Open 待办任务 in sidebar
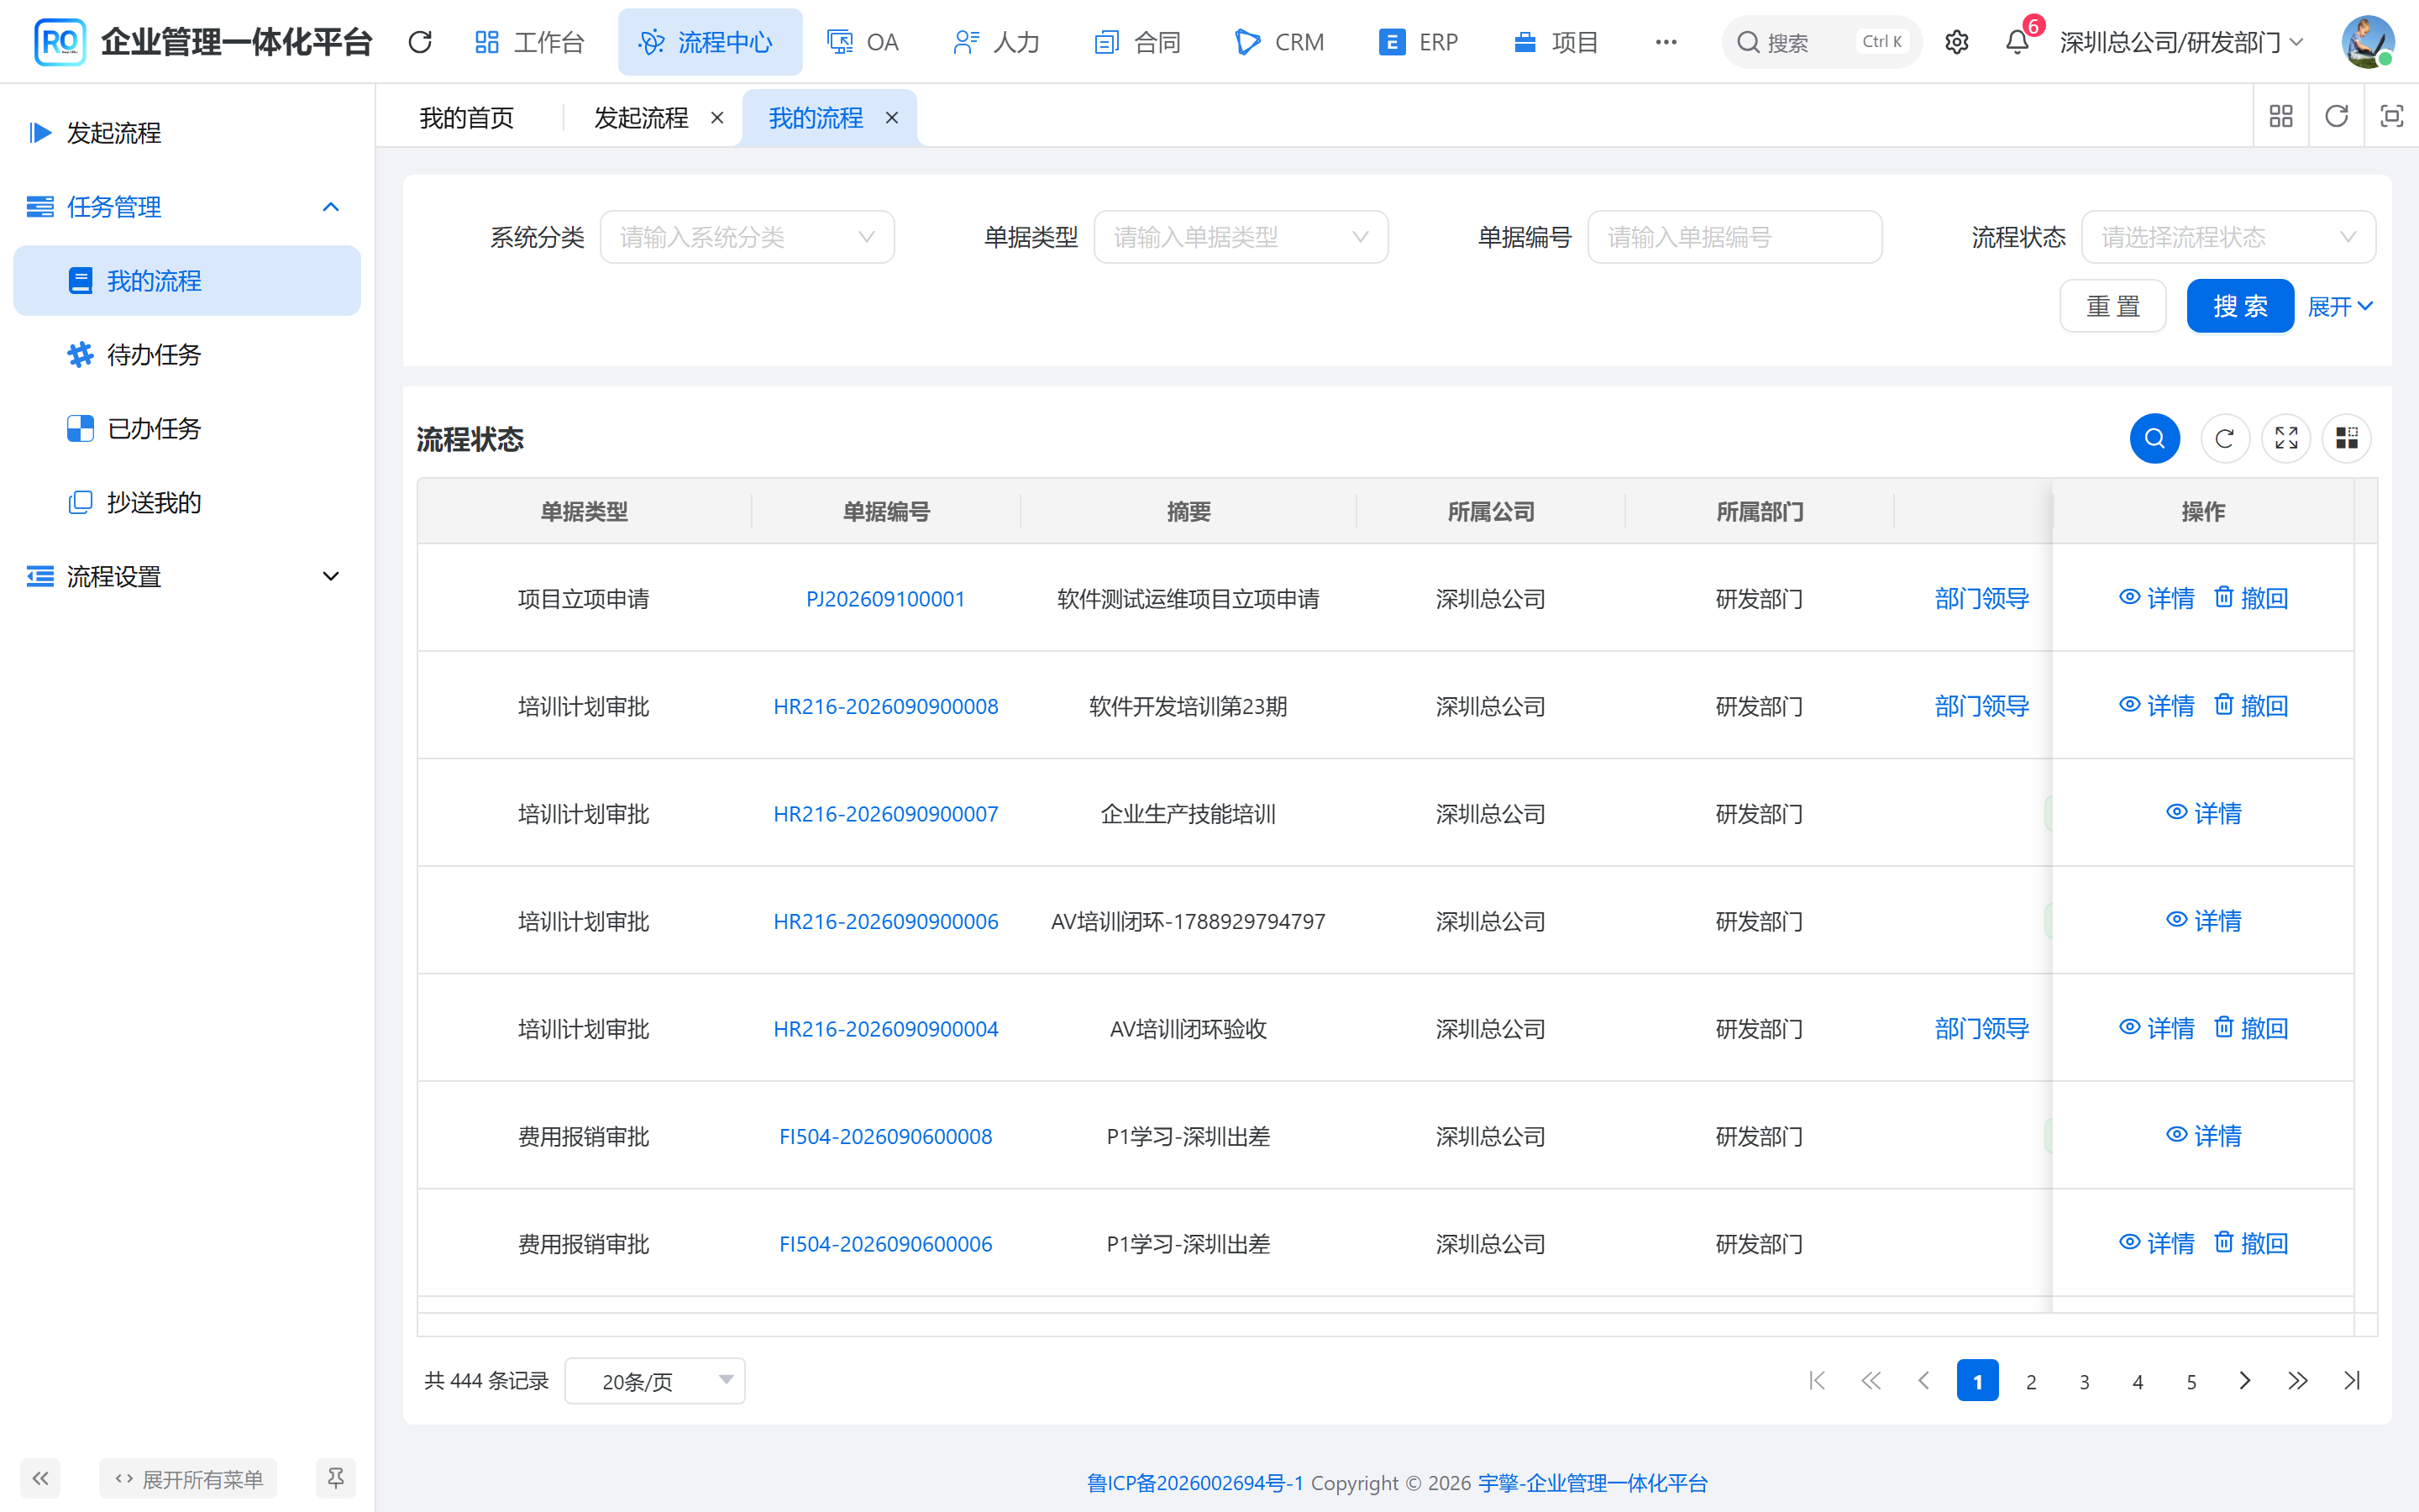This screenshot has width=2419, height=1512. [187, 355]
